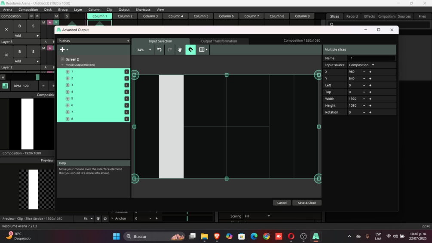Viewport: 432px width, 243px height.
Task: Click the plus add-slice button
Action: (64, 49)
